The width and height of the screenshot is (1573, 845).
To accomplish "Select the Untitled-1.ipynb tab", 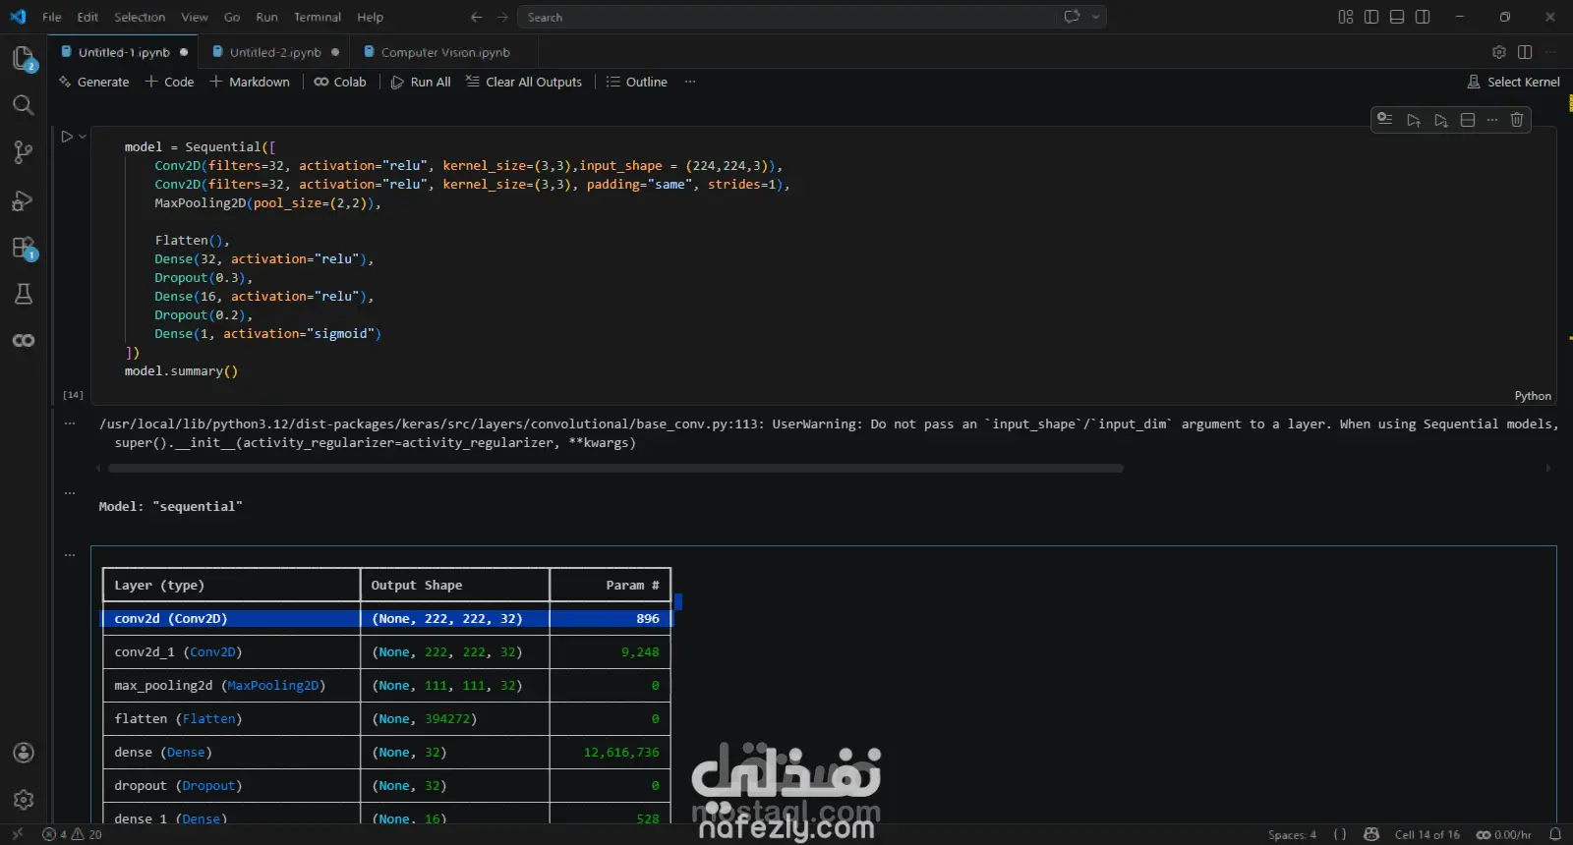I will tap(124, 52).
